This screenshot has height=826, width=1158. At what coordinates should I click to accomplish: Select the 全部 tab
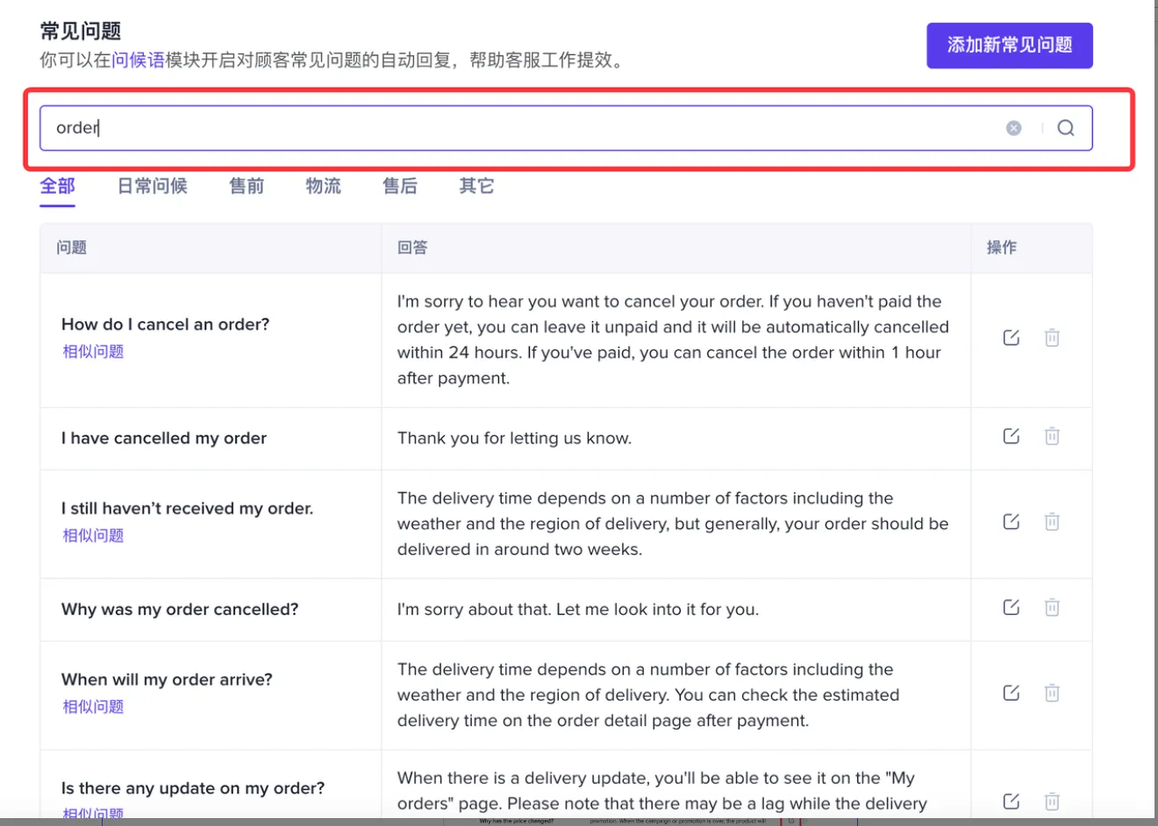click(58, 186)
